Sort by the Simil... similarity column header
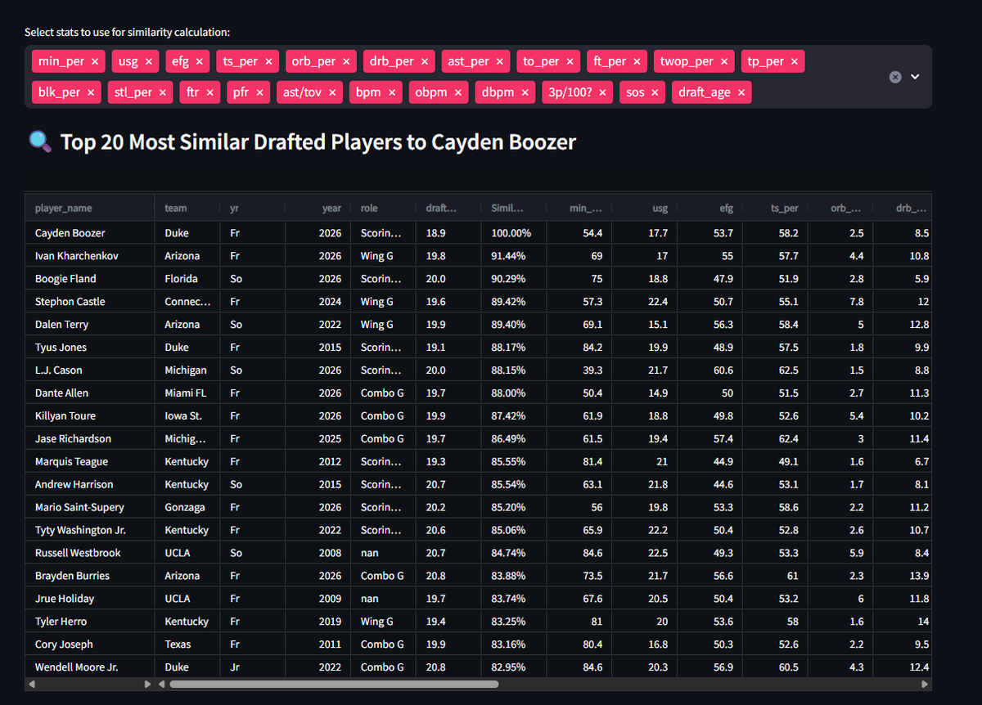The image size is (982, 705). [x=514, y=209]
